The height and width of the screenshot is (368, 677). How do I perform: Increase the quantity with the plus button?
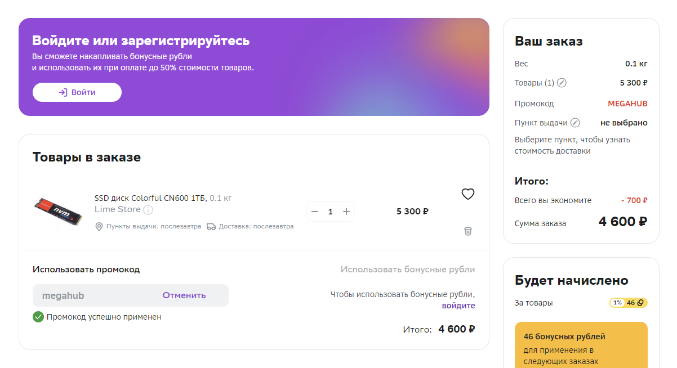pyautogui.click(x=346, y=212)
